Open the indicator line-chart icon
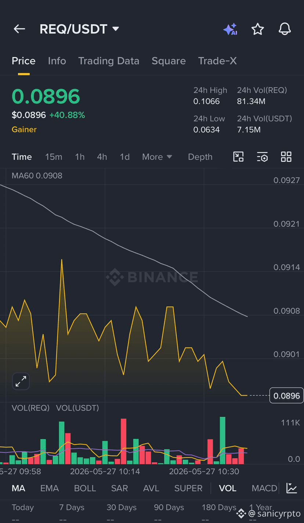This screenshot has width=304, height=523. click(x=292, y=488)
